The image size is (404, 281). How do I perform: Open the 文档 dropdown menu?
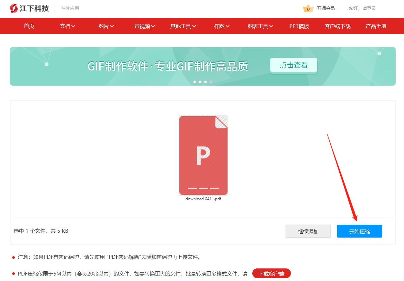point(67,26)
